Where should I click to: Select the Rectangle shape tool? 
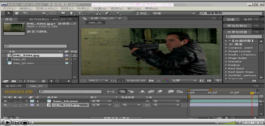[63, 13]
